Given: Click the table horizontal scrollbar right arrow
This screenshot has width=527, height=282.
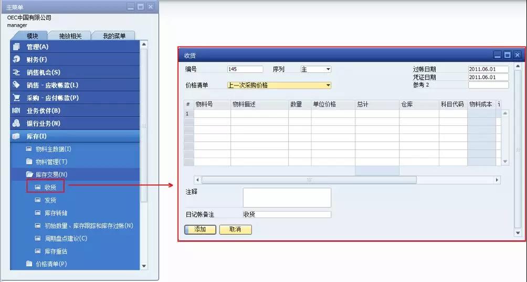Looking at the screenshot, I should tap(497, 180).
